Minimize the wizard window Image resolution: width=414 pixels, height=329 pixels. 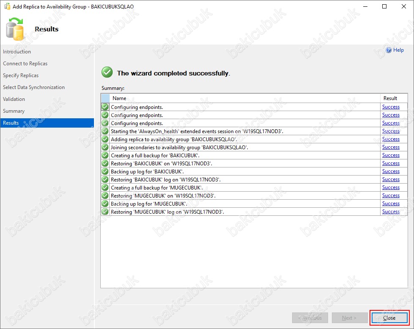(365, 6)
